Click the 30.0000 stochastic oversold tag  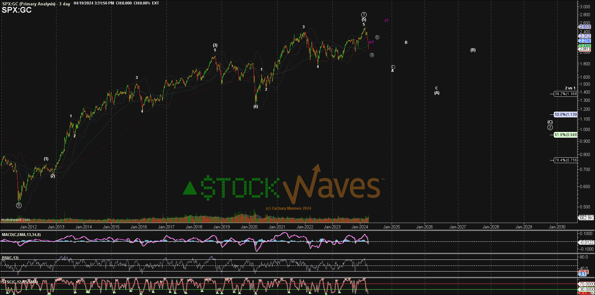click(587, 289)
